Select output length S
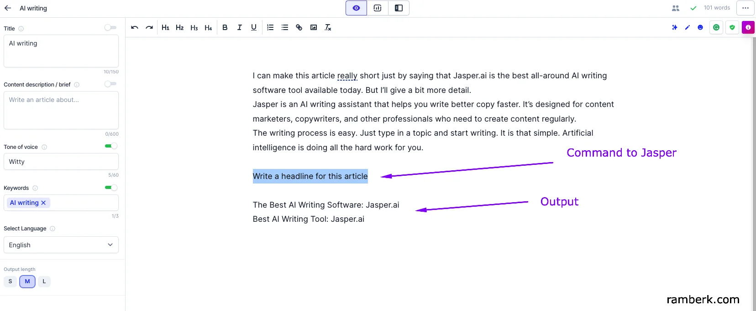 click(10, 281)
